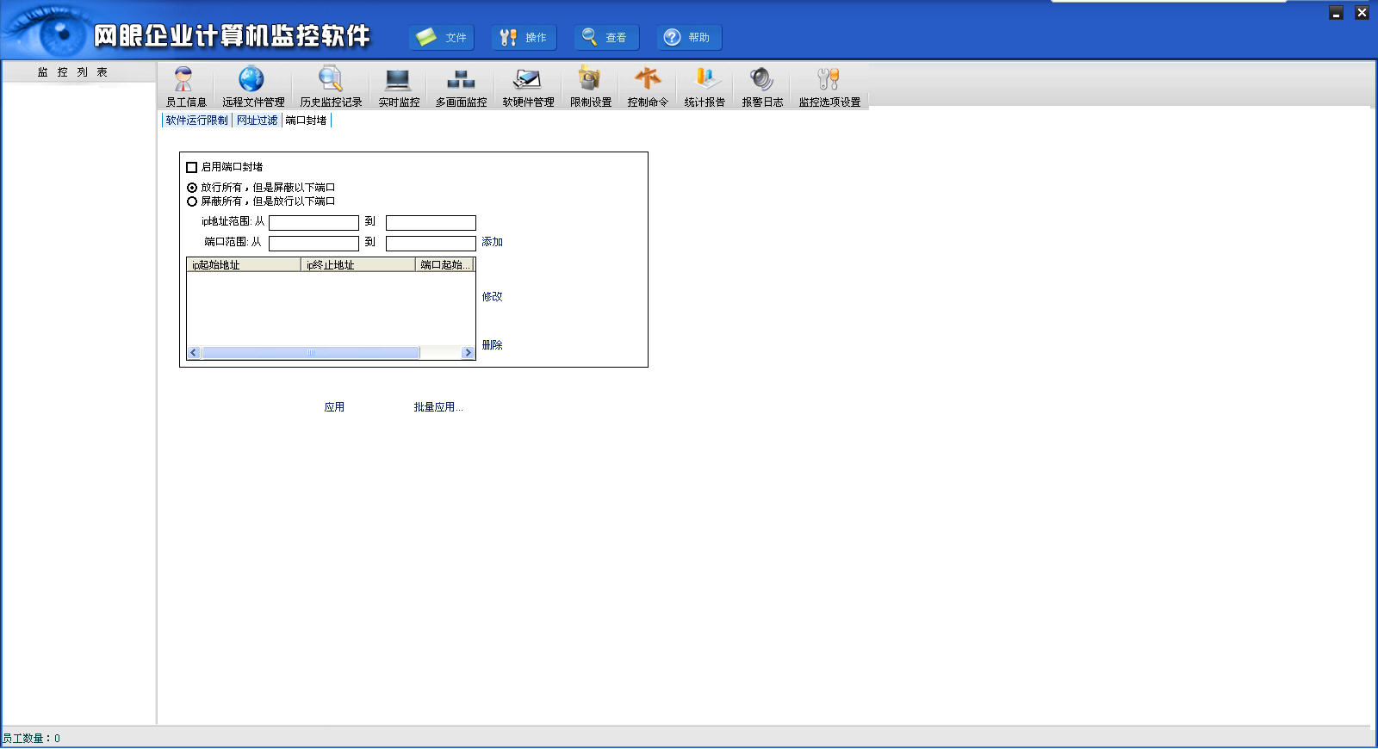Switch to the 网址过滤 tab
This screenshot has height=749, width=1378.
tap(257, 121)
